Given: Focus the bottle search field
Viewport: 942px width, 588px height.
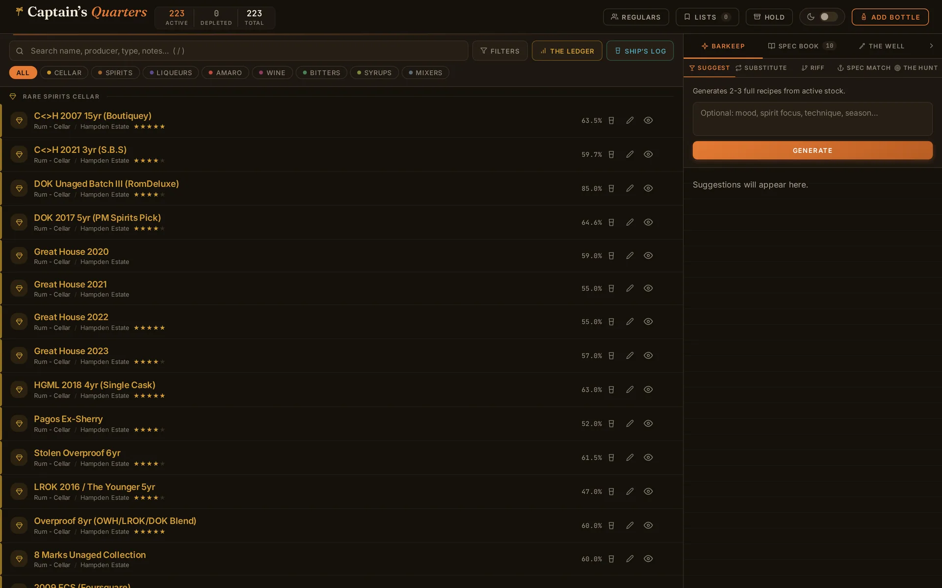Looking at the screenshot, I should click(x=238, y=51).
